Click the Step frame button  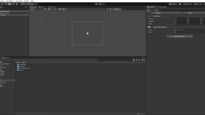point(104,4)
